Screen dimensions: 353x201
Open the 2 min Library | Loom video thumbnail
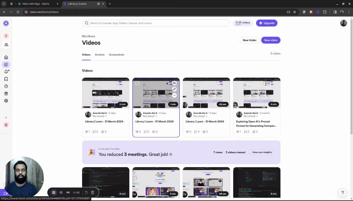(106, 93)
